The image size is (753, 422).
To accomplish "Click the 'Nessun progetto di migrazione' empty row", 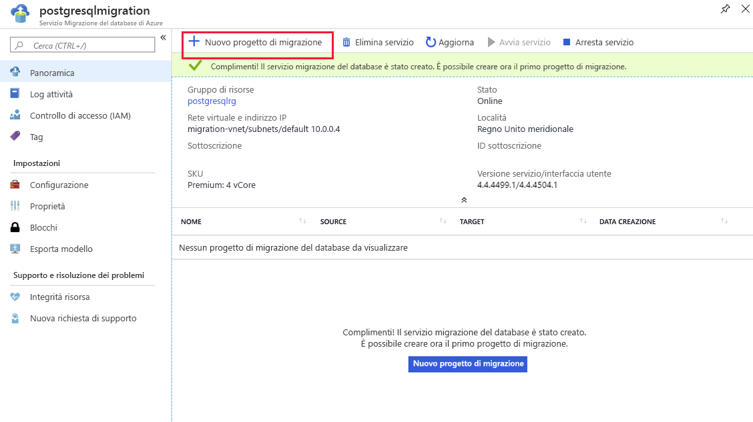I will pos(462,247).
